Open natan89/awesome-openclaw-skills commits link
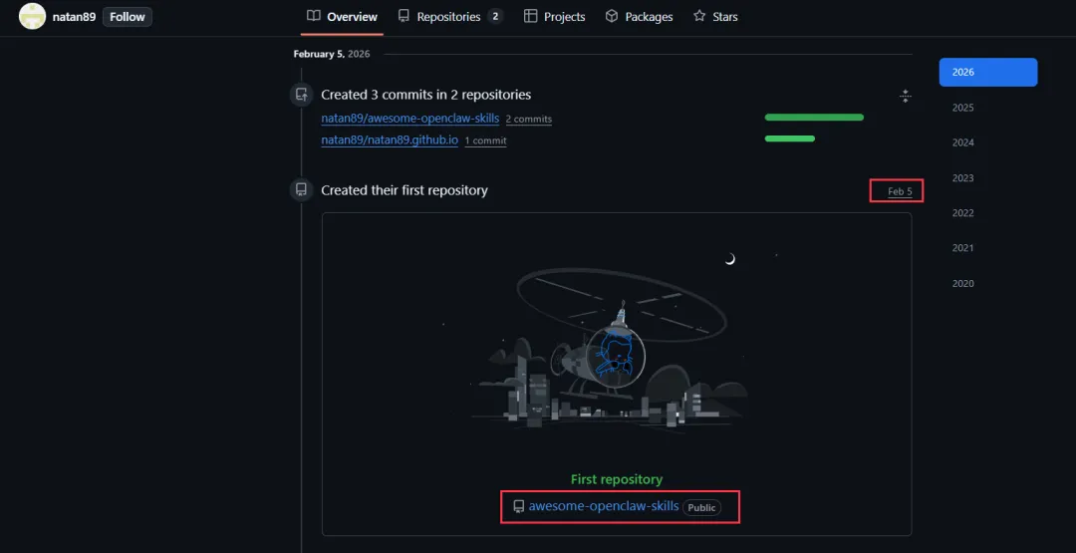Screen dimensions: 1076x553 [x=410, y=118]
